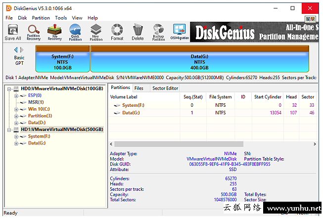Click the Head column header

coord(291,97)
